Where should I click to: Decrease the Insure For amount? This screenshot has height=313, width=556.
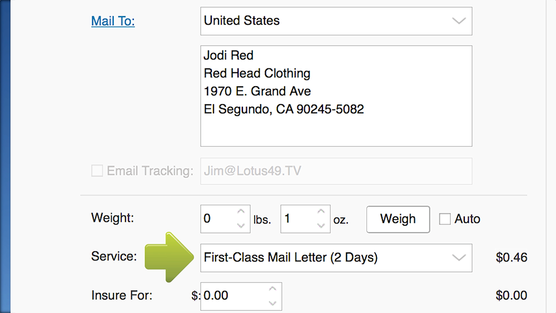[x=272, y=303]
